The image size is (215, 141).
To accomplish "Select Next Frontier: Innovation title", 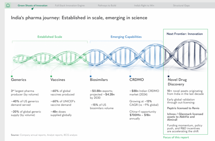I will pos(185,34).
